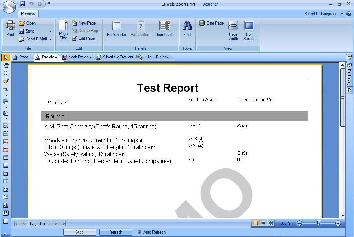
Task: Click the Save button in File group
Action: [x=27, y=31]
